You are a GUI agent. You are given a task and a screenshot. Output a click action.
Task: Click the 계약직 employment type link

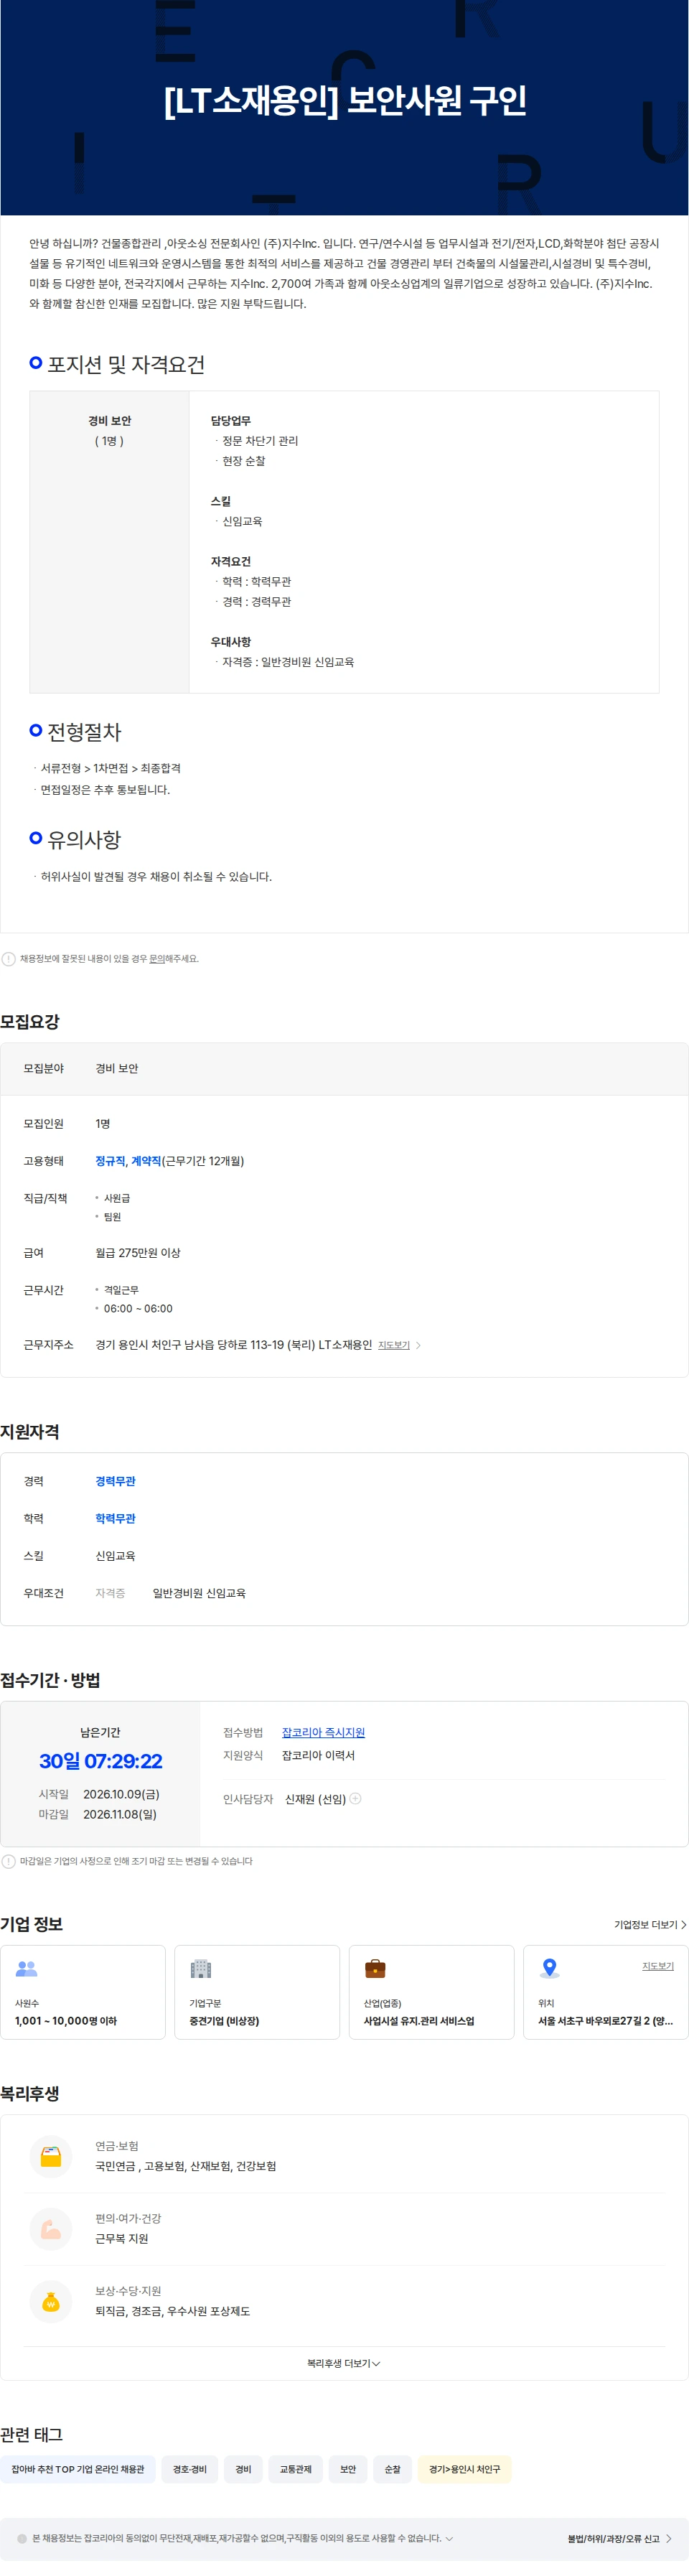coord(146,1161)
